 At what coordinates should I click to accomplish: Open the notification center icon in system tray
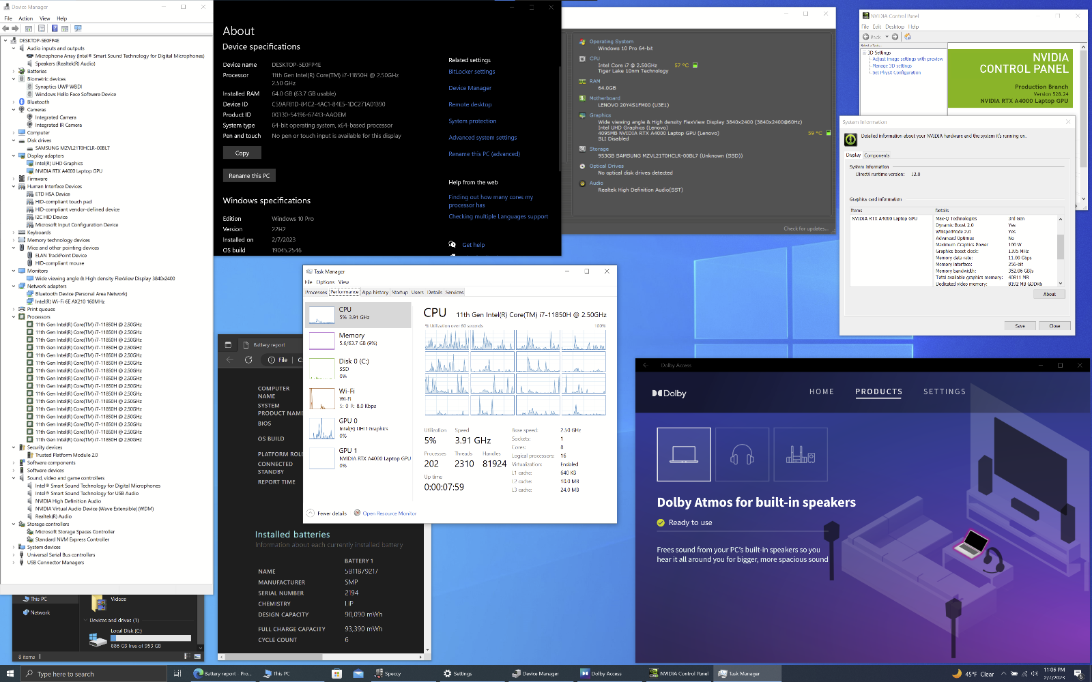coord(1078,673)
